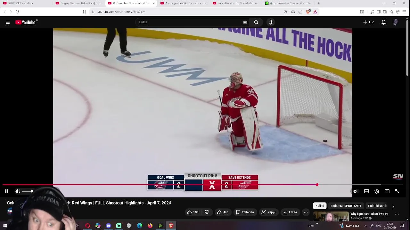Open the Luo create menu
410x230 pixels.
pyautogui.click(x=368, y=22)
